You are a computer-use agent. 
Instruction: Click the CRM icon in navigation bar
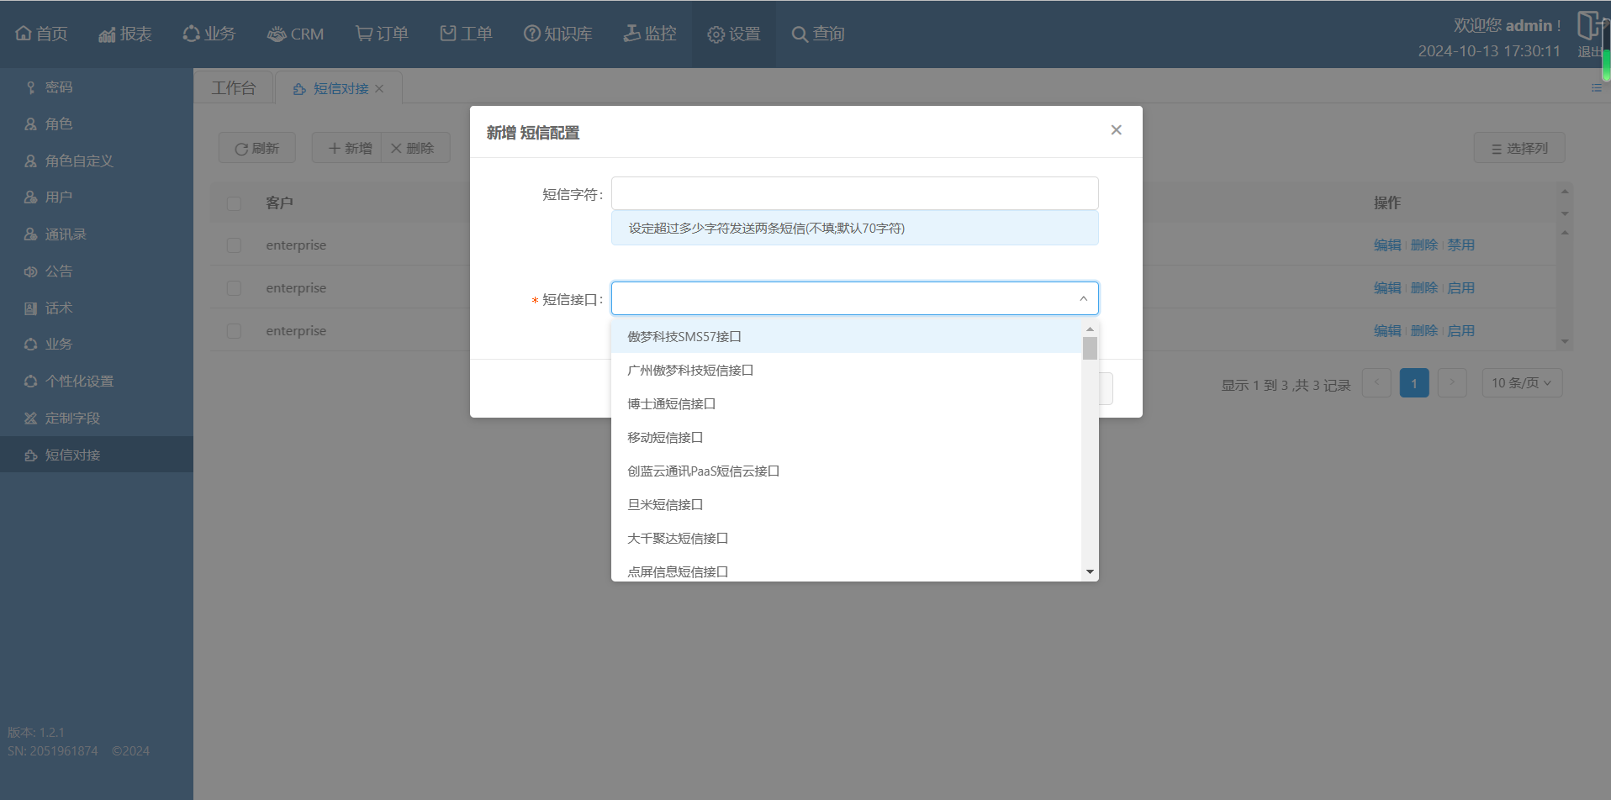coord(276,34)
